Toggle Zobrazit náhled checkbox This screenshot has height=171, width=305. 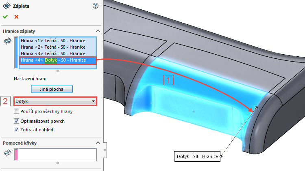point(16,130)
